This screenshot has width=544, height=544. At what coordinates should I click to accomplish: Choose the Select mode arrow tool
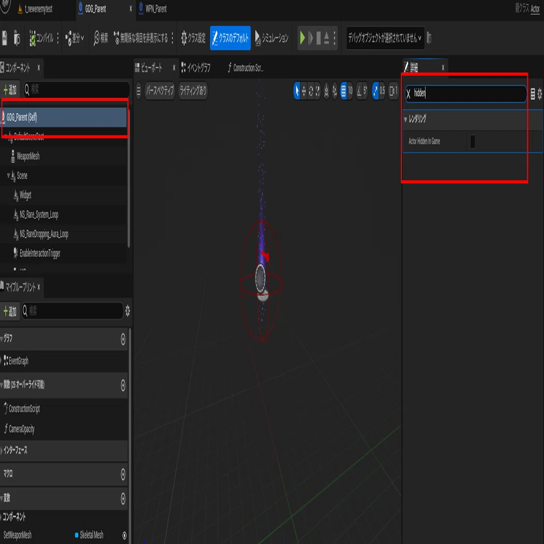click(x=297, y=91)
